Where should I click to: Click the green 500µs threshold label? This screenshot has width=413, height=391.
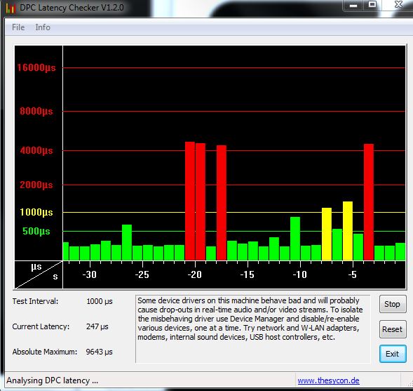coord(36,231)
